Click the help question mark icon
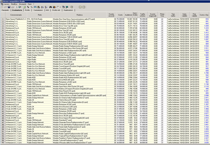This screenshot has width=210, height=145. 72,7
